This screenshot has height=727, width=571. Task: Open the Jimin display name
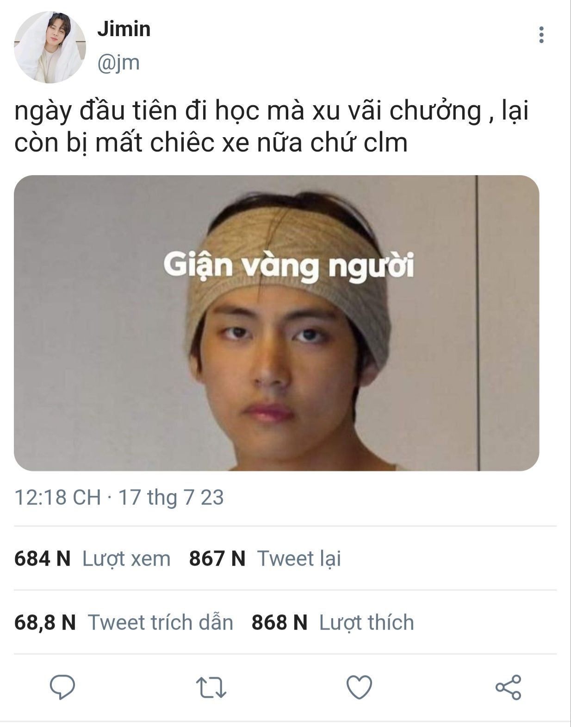pyautogui.click(x=124, y=29)
